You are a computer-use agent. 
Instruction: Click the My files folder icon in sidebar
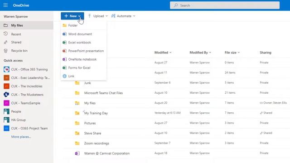pos(6,25)
